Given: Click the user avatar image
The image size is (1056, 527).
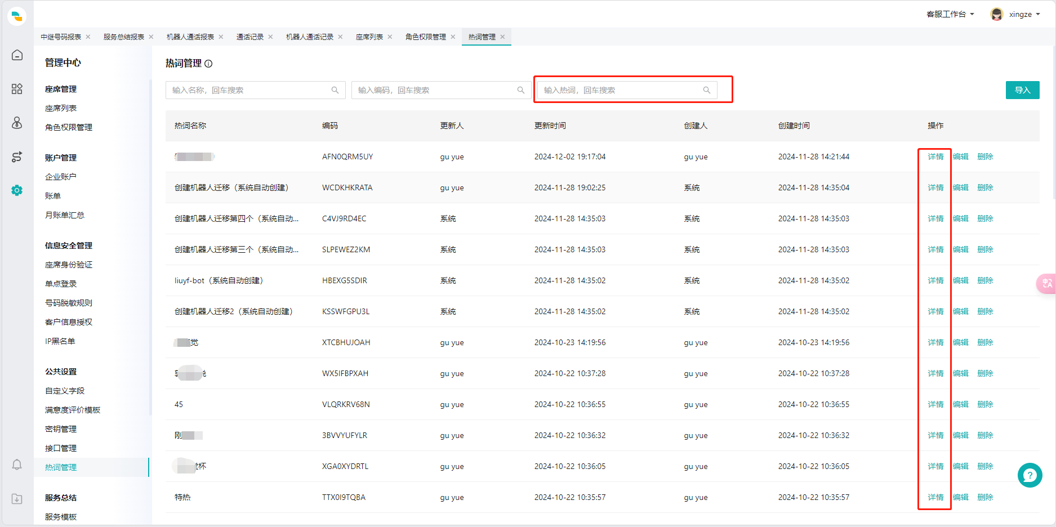Looking at the screenshot, I should point(997,14).
